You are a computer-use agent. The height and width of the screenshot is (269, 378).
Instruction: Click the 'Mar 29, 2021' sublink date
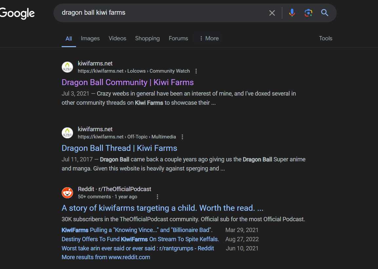[242, 230]
